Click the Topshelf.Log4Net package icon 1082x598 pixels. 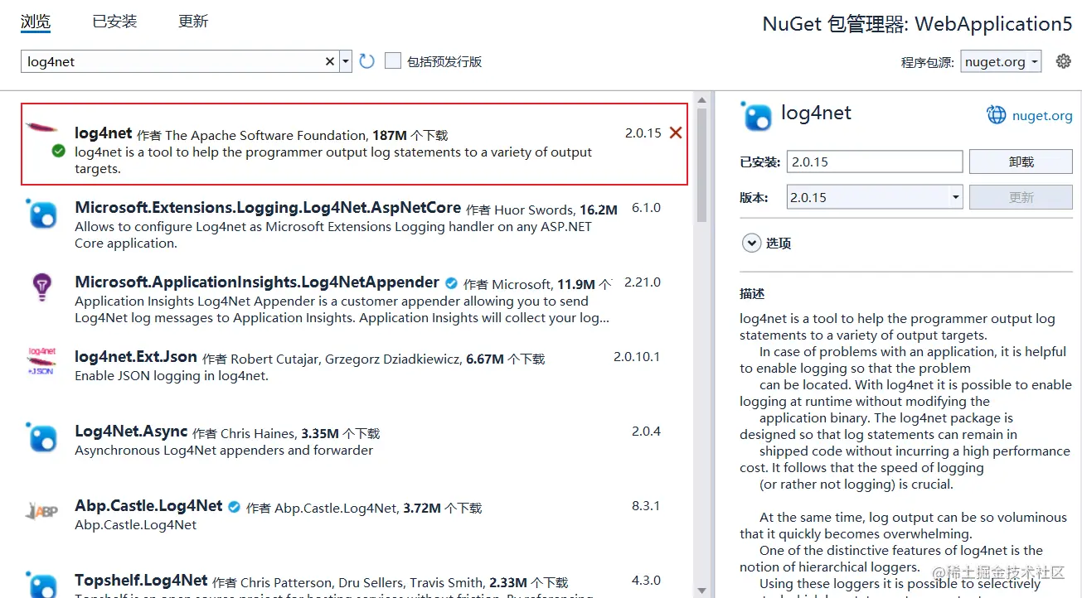tap(41, 584)
